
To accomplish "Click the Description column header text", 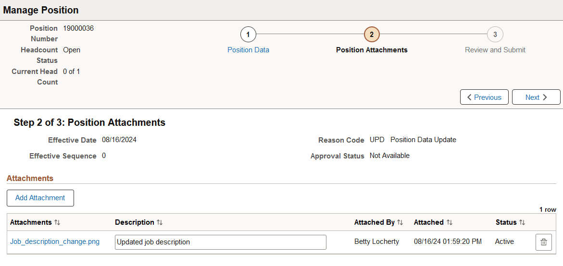I will 135,222.
